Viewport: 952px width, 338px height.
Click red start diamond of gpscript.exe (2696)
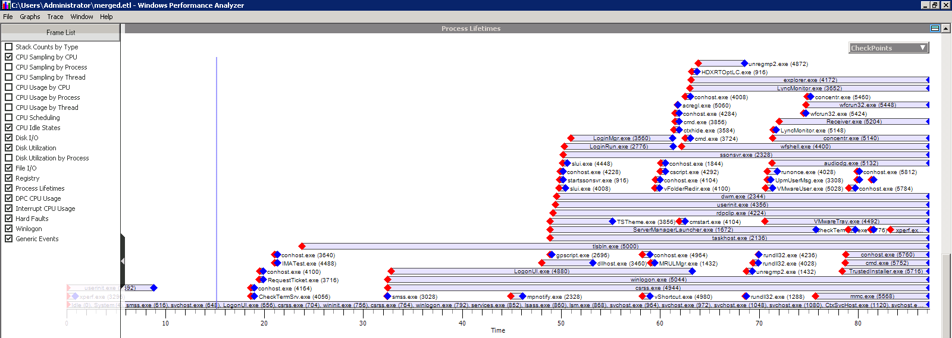coord(550,254)
